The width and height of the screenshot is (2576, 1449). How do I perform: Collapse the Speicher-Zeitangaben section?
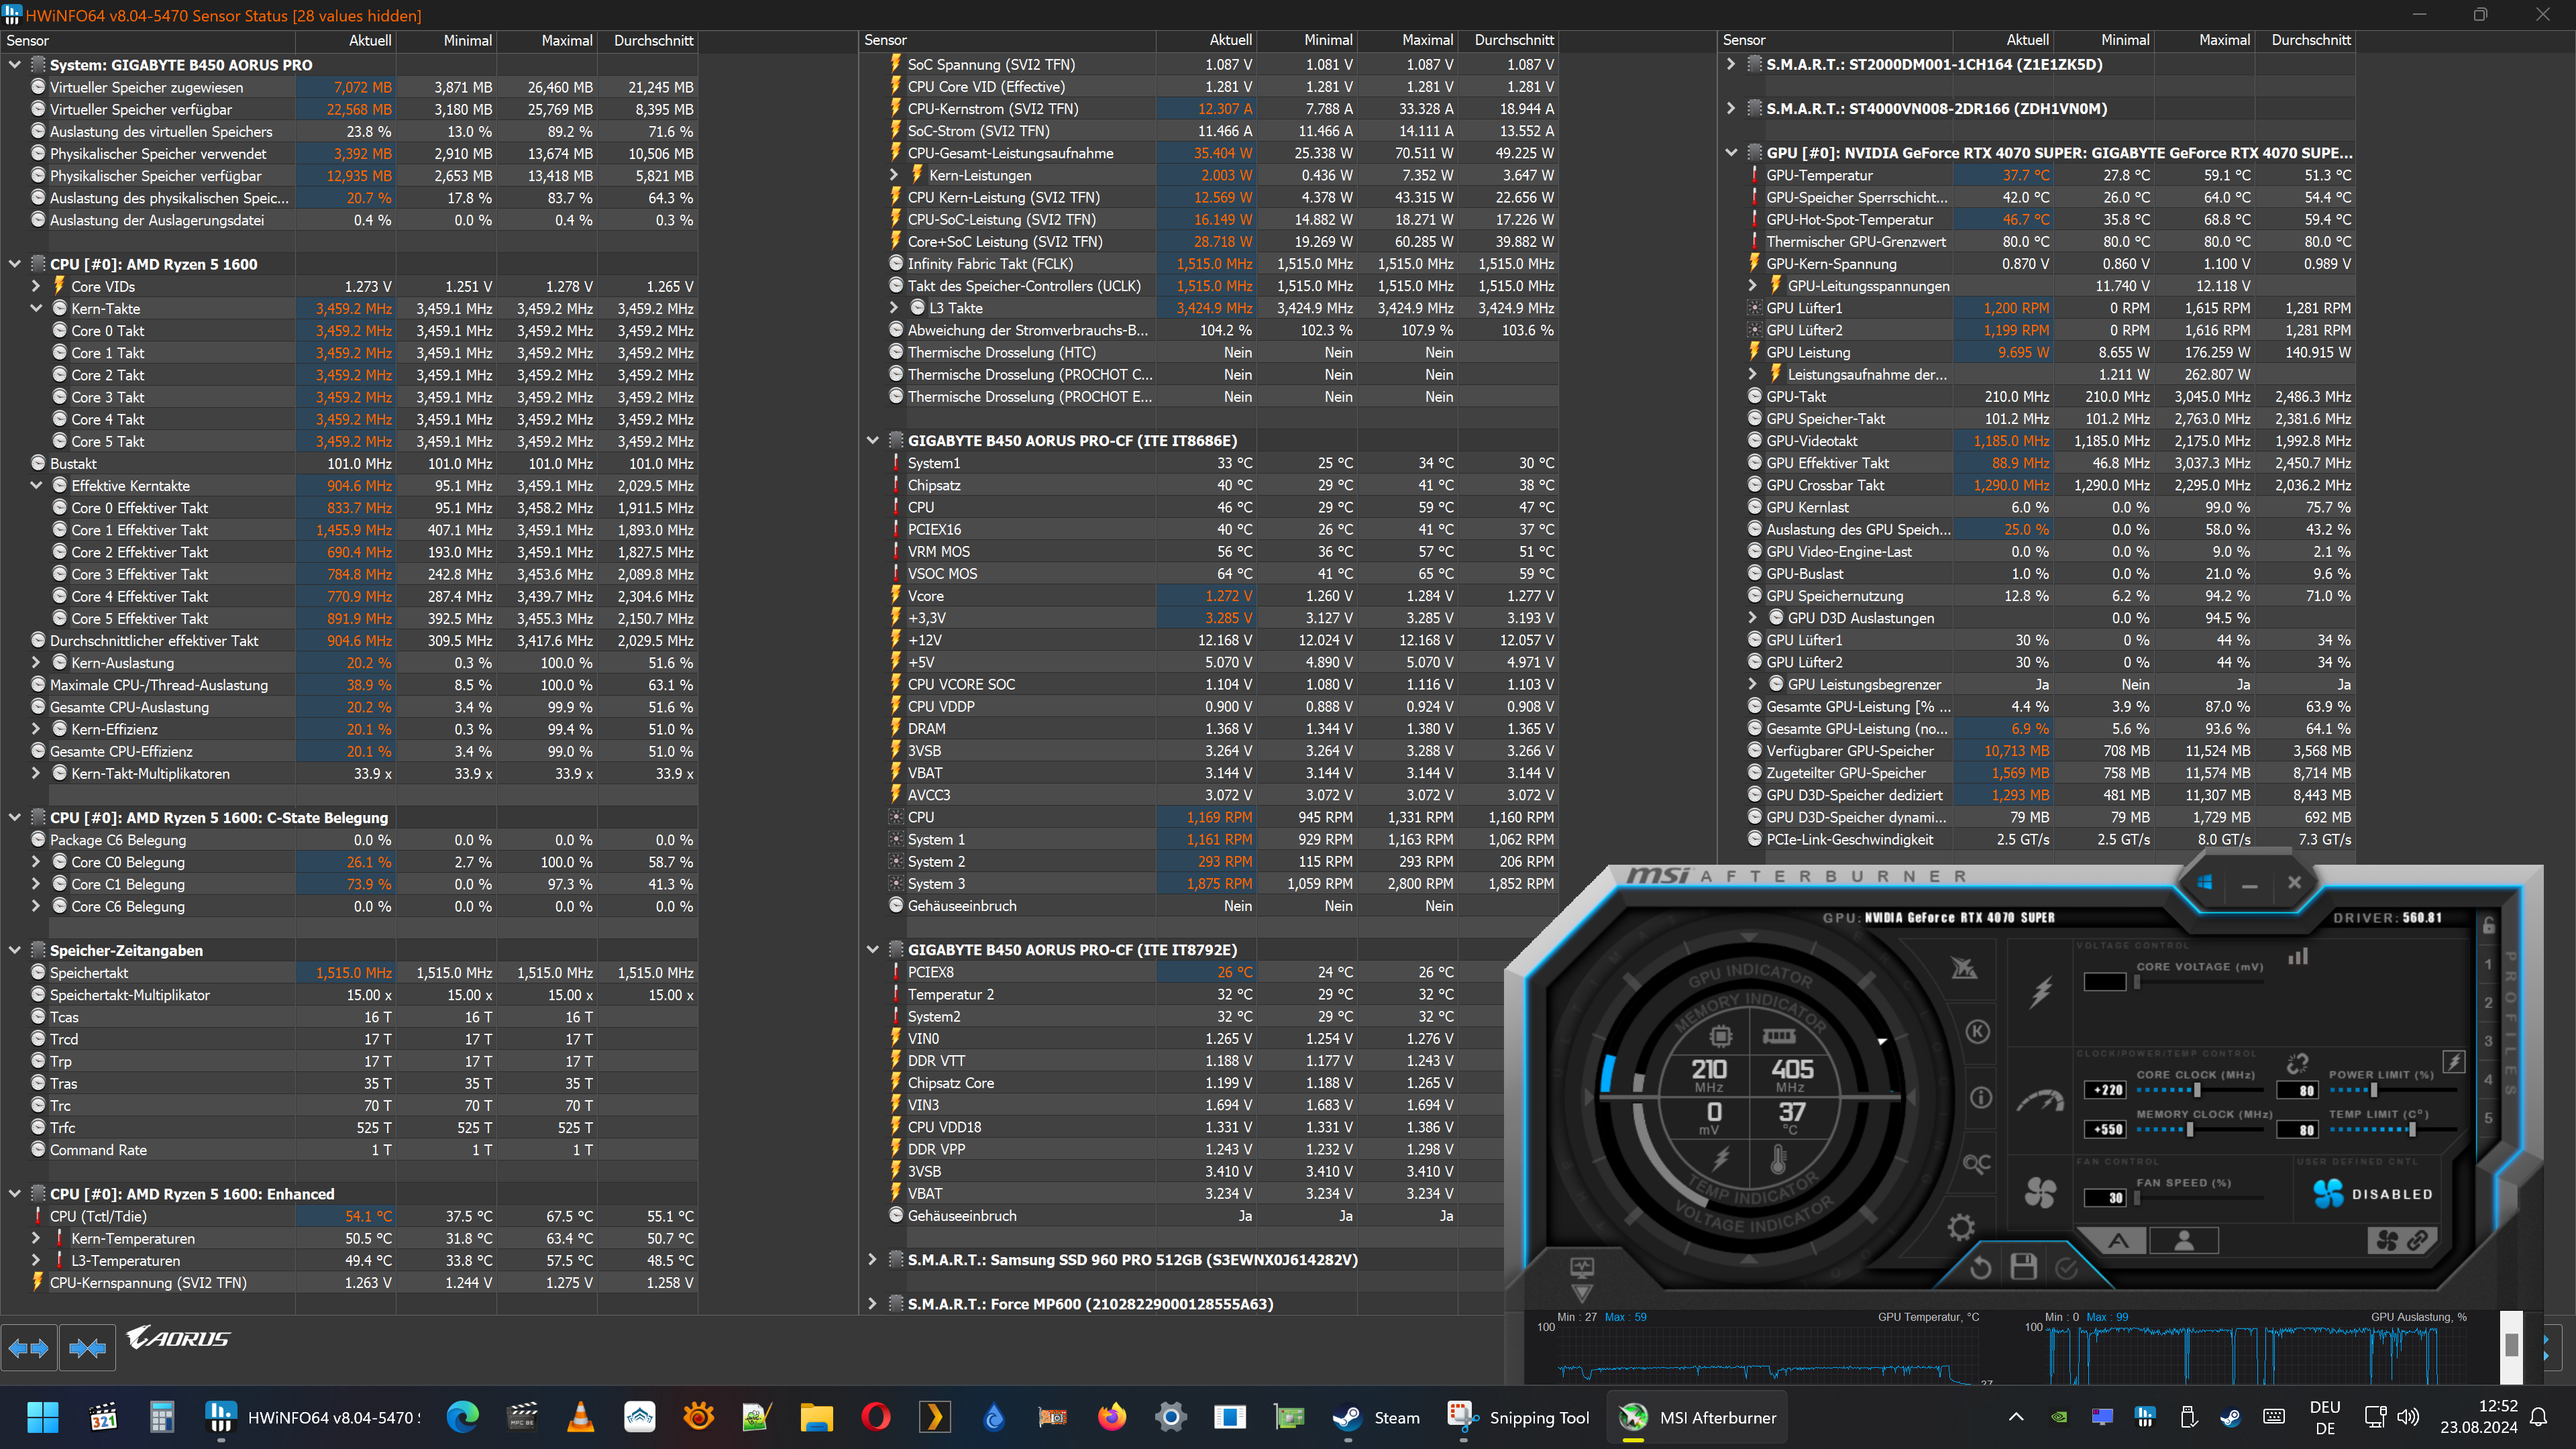click(14, 950)
